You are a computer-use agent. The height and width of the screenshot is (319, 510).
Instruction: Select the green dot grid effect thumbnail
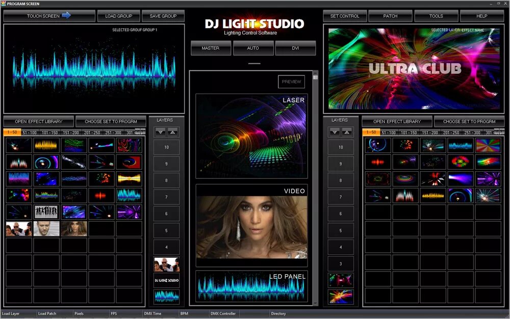point(74,145)
